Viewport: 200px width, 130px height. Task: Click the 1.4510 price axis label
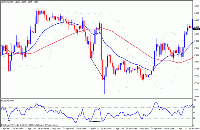(x=196, y=62)
